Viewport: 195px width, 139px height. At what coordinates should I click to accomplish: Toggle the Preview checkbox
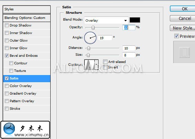[176, 36]
